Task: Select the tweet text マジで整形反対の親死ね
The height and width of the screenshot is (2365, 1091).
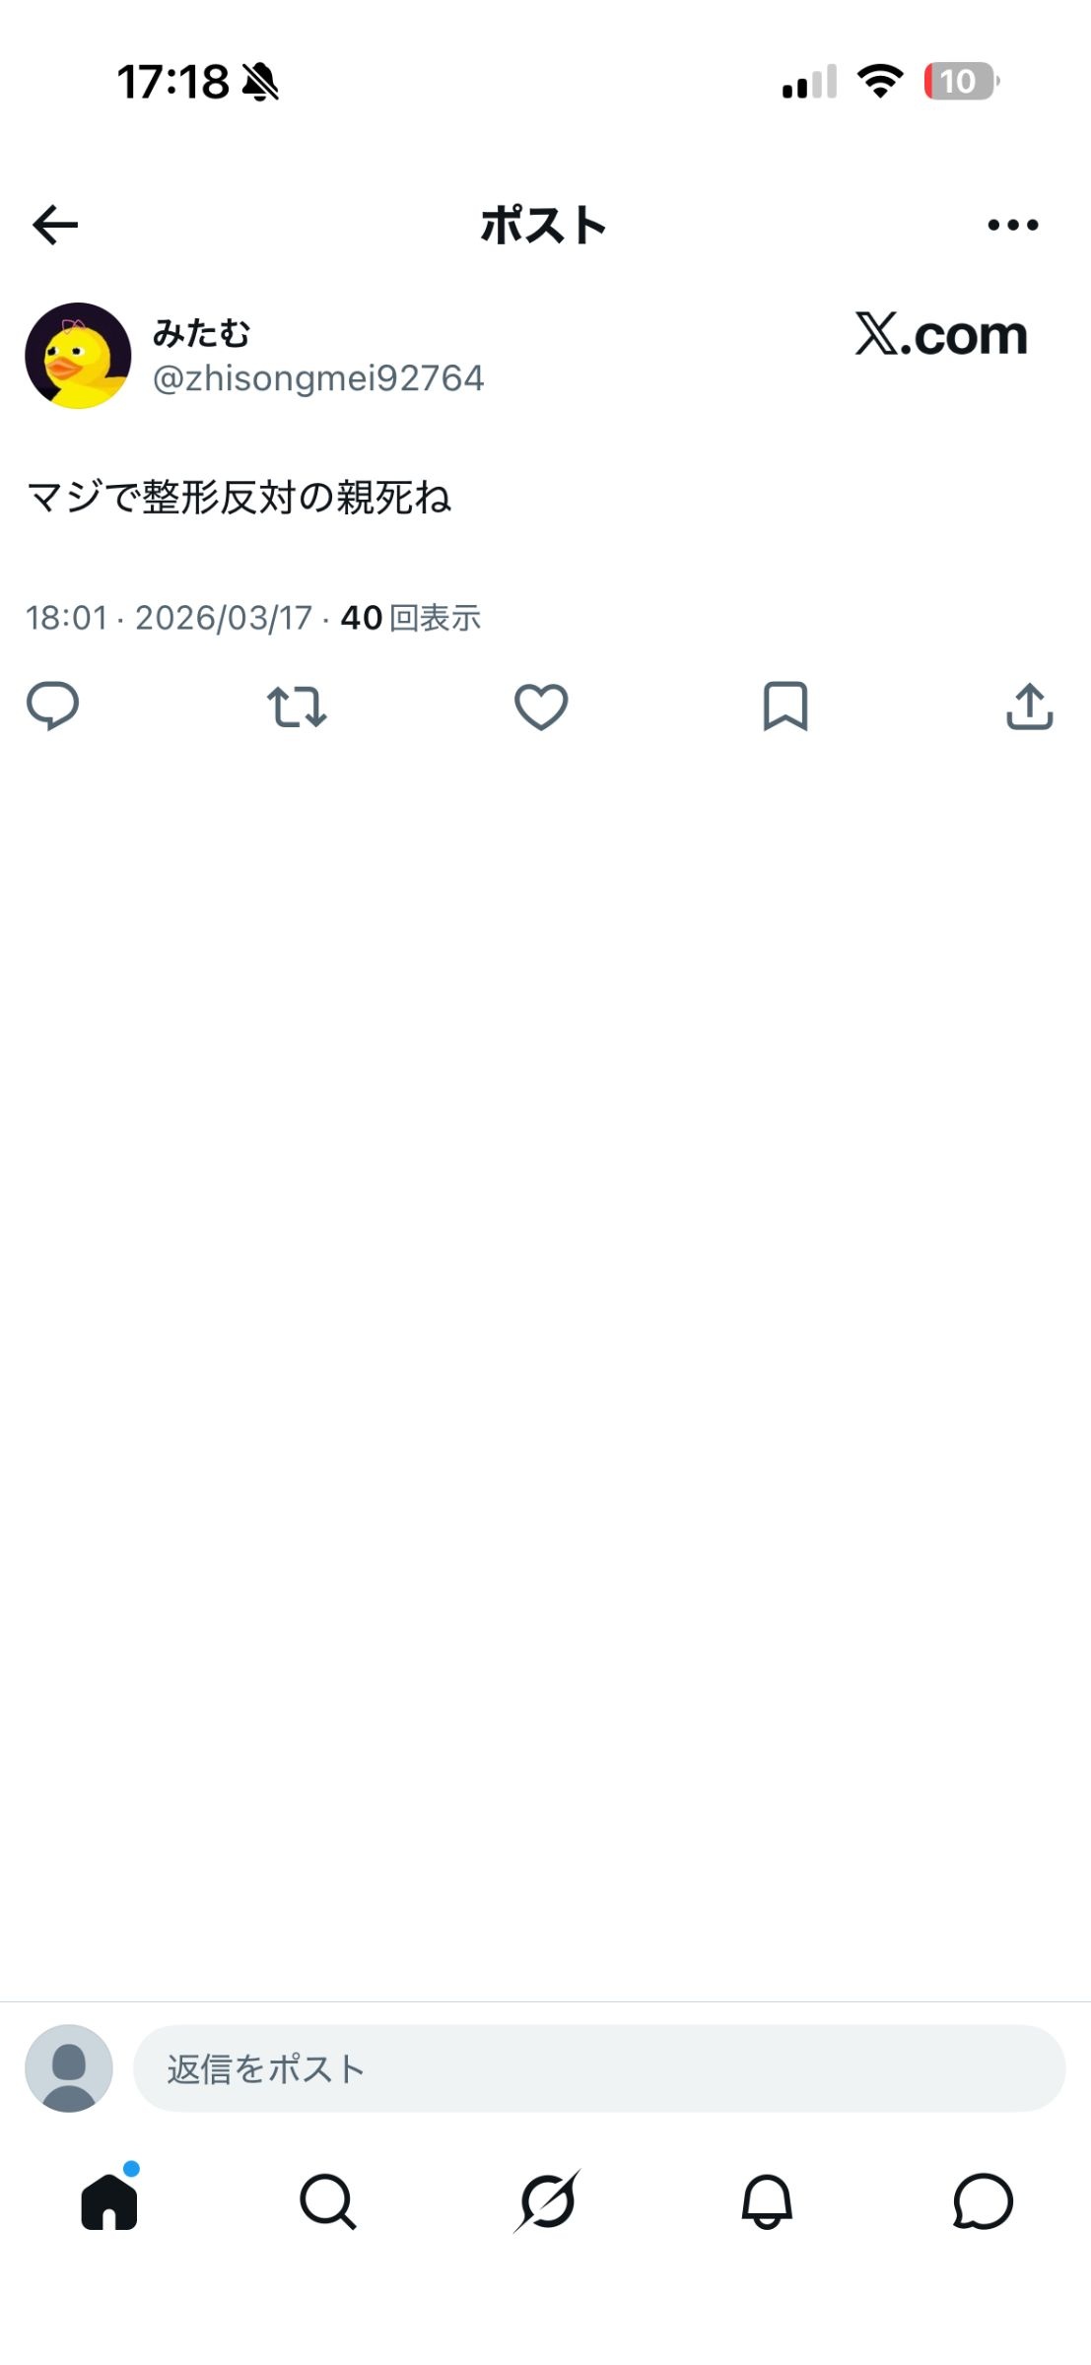Action: (x=239, y=497)
